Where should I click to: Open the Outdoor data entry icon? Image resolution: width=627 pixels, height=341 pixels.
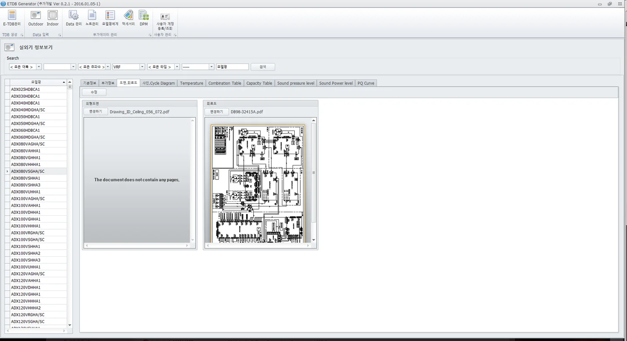pyautogui.click(x=36, y=18)
